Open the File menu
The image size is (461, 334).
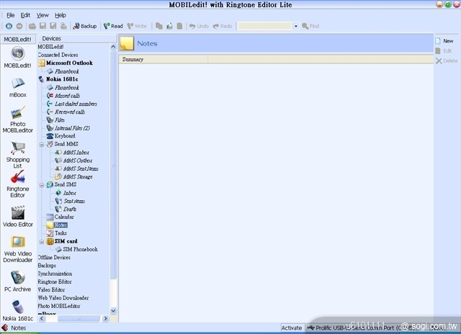[11, 15]
